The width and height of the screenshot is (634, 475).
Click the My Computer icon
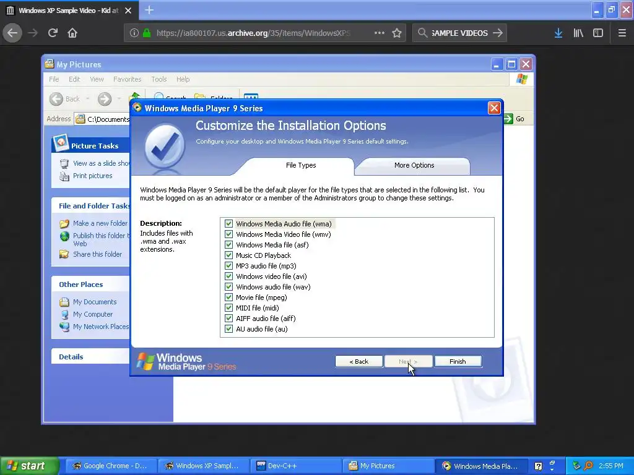[64, 315]
